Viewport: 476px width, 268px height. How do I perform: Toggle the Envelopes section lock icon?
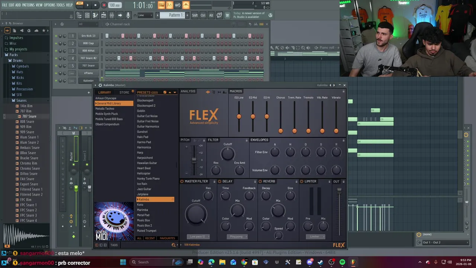pyautogui.click(x=343, y=140)
